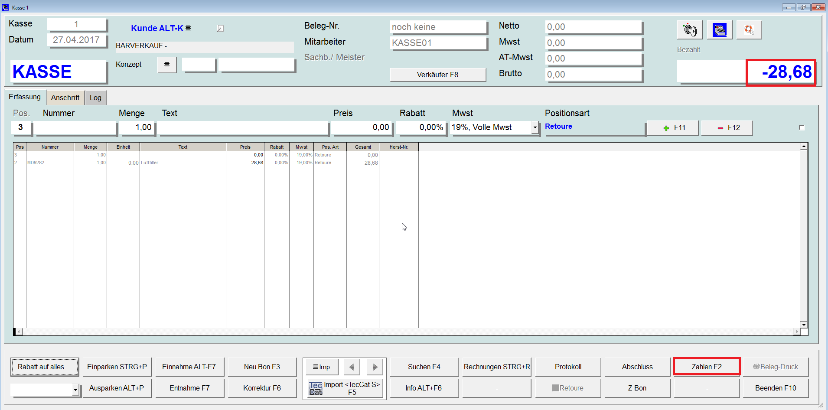Click the -28,68 total amount display
Screen dimensions: 828x410
coord(781,72)
